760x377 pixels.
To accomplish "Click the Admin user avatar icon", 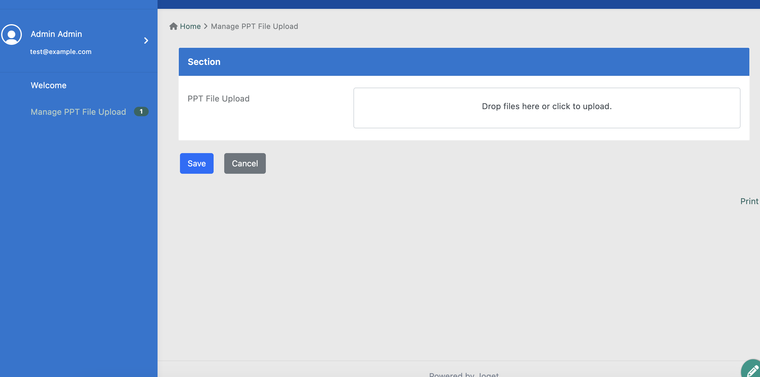I will (12, 35).
